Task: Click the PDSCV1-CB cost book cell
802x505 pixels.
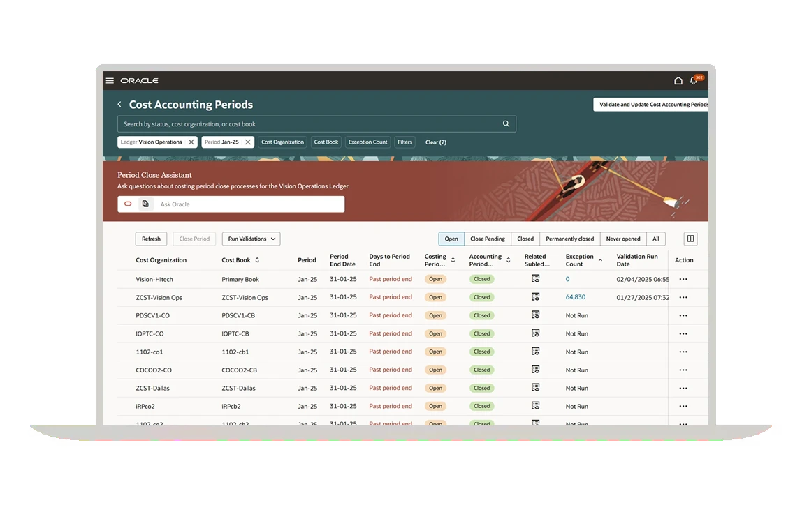Action: click(238, 315)
